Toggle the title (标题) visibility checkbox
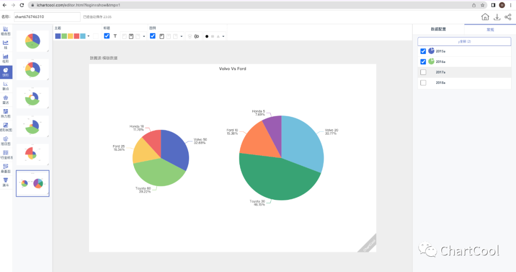Viewport: 516px width, 272px height. click(107, 36)
